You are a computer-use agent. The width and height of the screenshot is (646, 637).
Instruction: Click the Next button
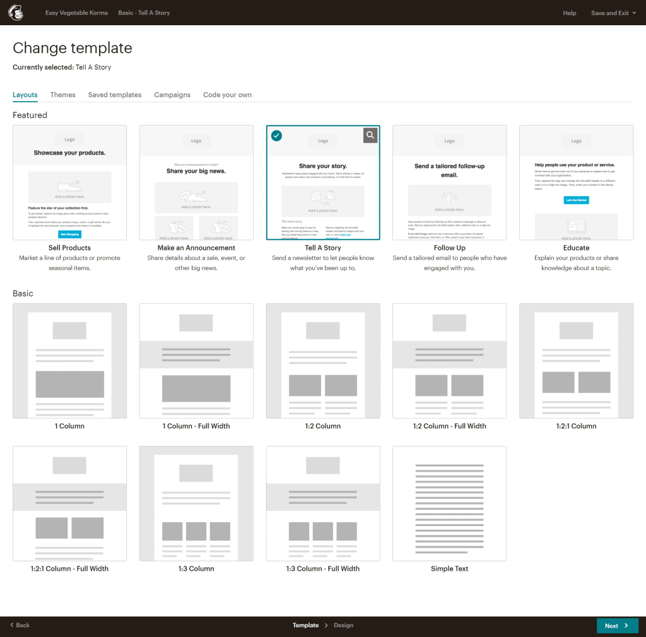(617, 626)
